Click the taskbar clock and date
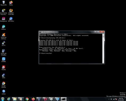Image resolution: width=126 pixels, height=101 pixels. 121,99
